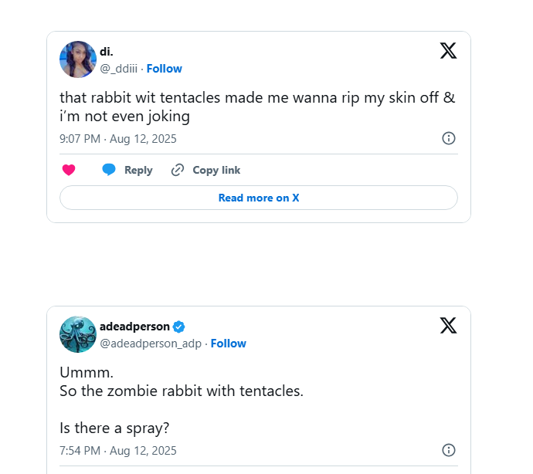Image resolution: width=533 pixels, height=474 pixels.
Task: Click the X logo in di.'s tweet
Action: pyautogui.click(x=448, y=51)
